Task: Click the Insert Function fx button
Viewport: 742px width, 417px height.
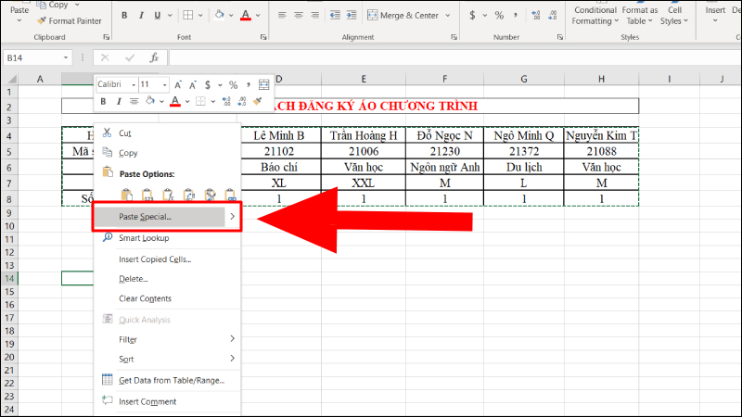Action: [x=156, y=57]
